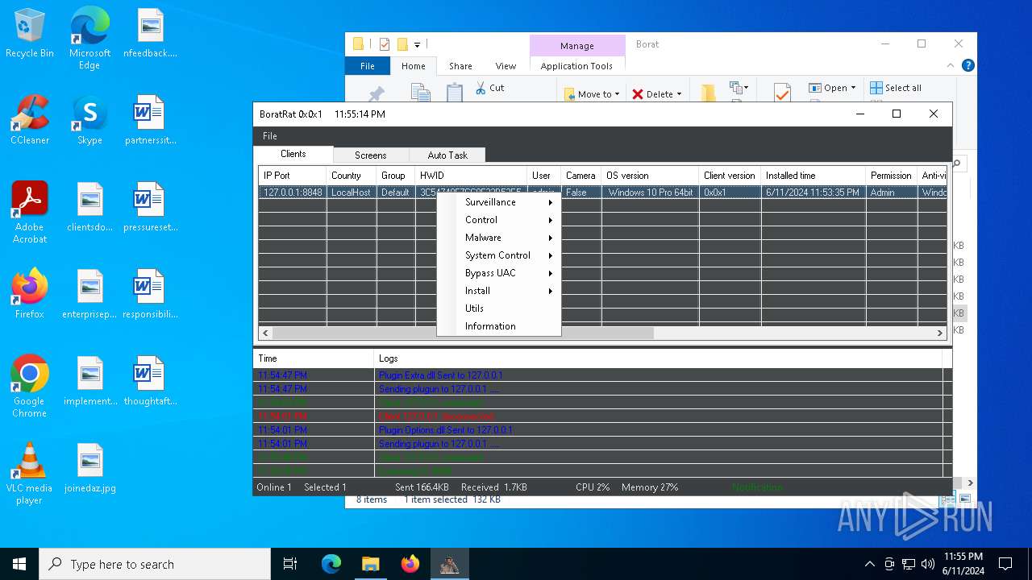Open the BoratRat File menu
This screenshot has height=580, width=1032.
click(270, 136)
